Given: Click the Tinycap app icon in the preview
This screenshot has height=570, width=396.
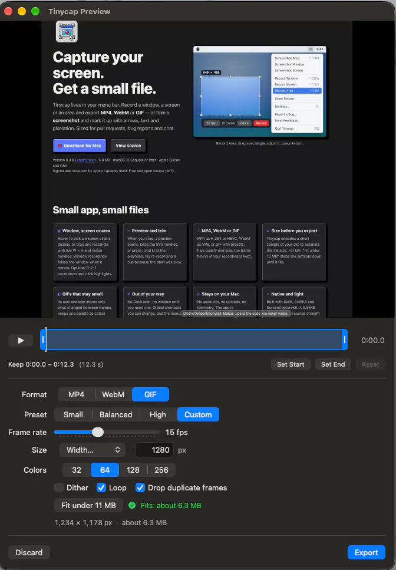Looking at the screenshot, I should coord(67,32).
